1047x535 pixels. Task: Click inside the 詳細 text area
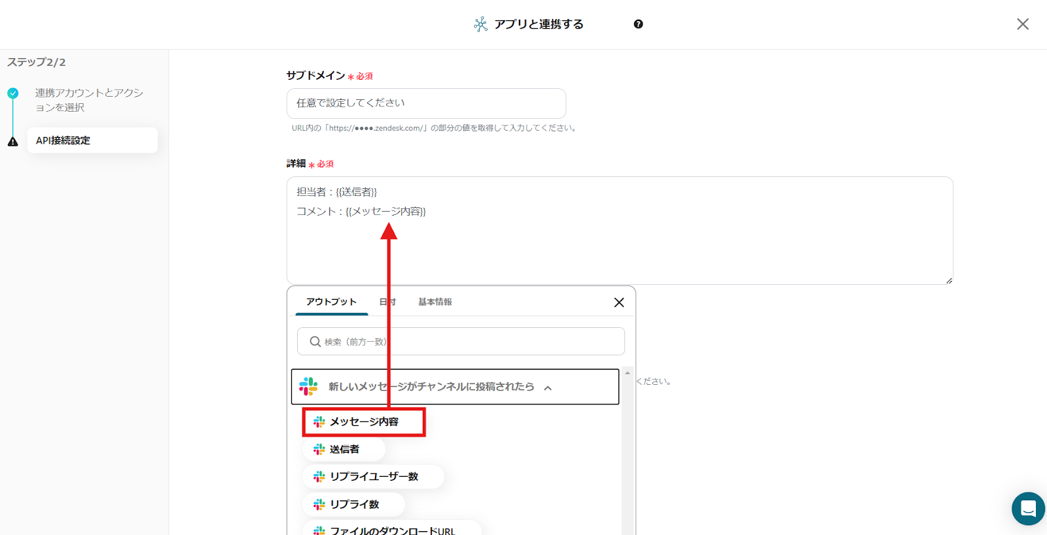[620, 231]
